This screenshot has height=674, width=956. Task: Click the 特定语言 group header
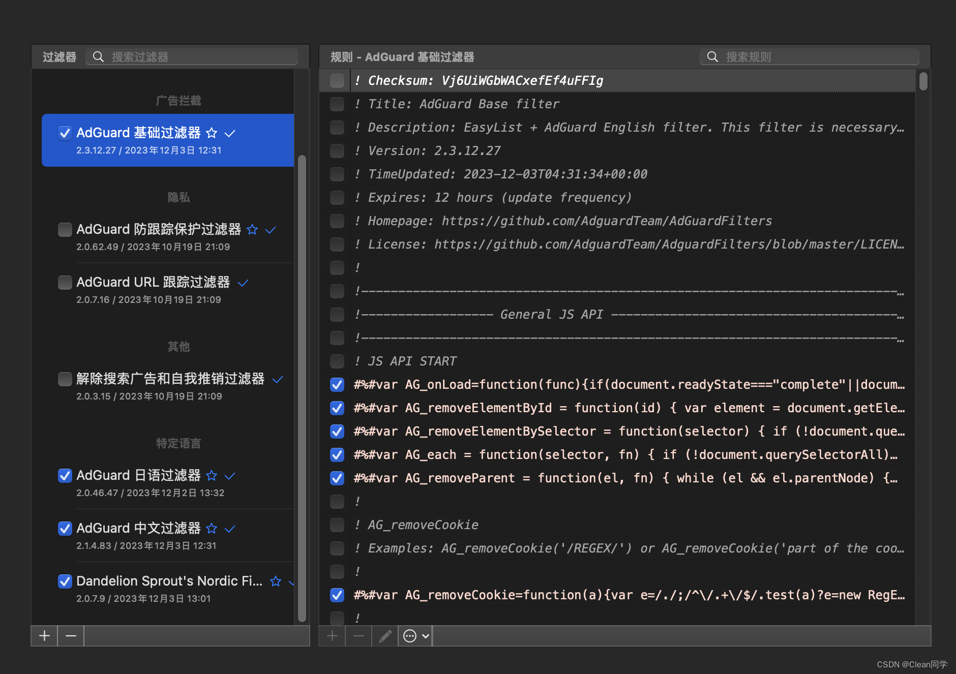point(178,443)
